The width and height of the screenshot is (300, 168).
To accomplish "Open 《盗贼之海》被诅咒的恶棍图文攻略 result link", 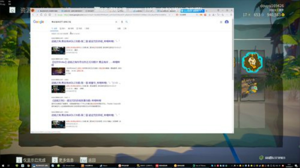I will coord(76,100).
